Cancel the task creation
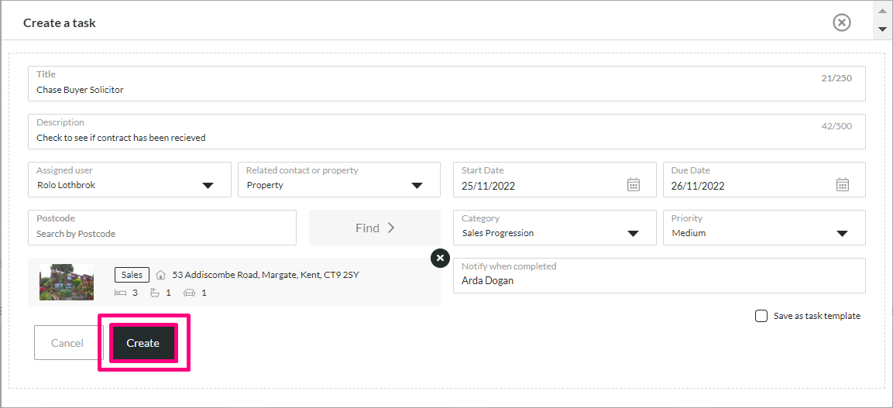The image size is (893, 408). click(x=68, y=342)
